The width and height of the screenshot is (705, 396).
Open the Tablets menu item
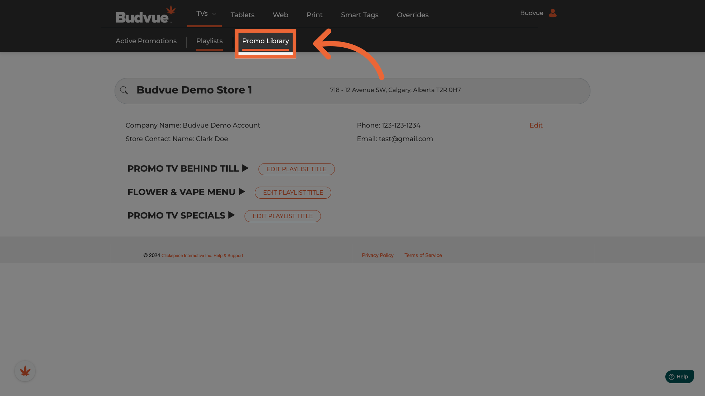[x=242, y=15]
